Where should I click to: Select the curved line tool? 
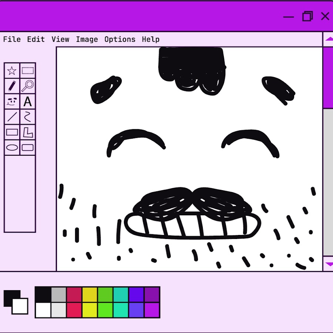pos(28,117)
